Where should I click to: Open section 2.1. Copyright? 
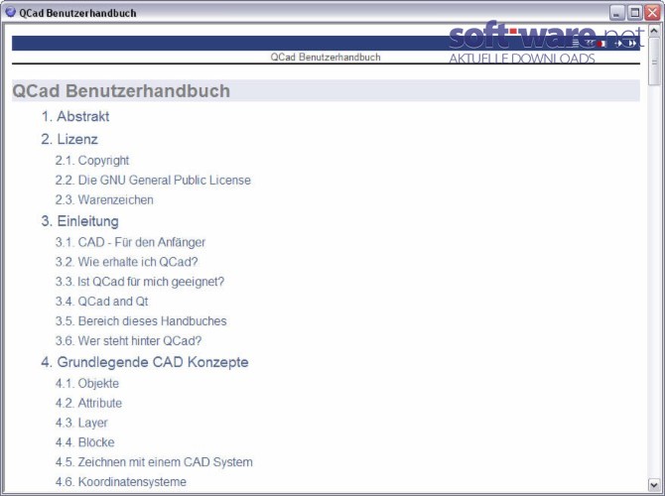click(x=92, y=161)
